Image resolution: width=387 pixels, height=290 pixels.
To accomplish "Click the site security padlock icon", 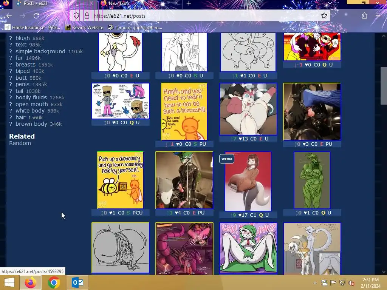I will [x=87, y=16].
